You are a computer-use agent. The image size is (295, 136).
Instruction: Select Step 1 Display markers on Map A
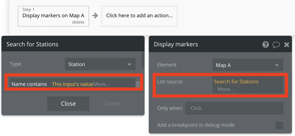pos(53,16)
